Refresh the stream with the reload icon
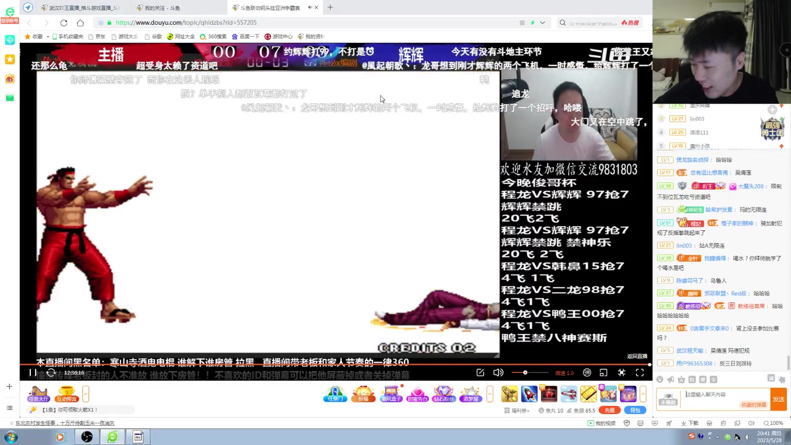Image resolution: width=791 pixels, height=445 pixels. pyautogui.click(x=51, y=372)
